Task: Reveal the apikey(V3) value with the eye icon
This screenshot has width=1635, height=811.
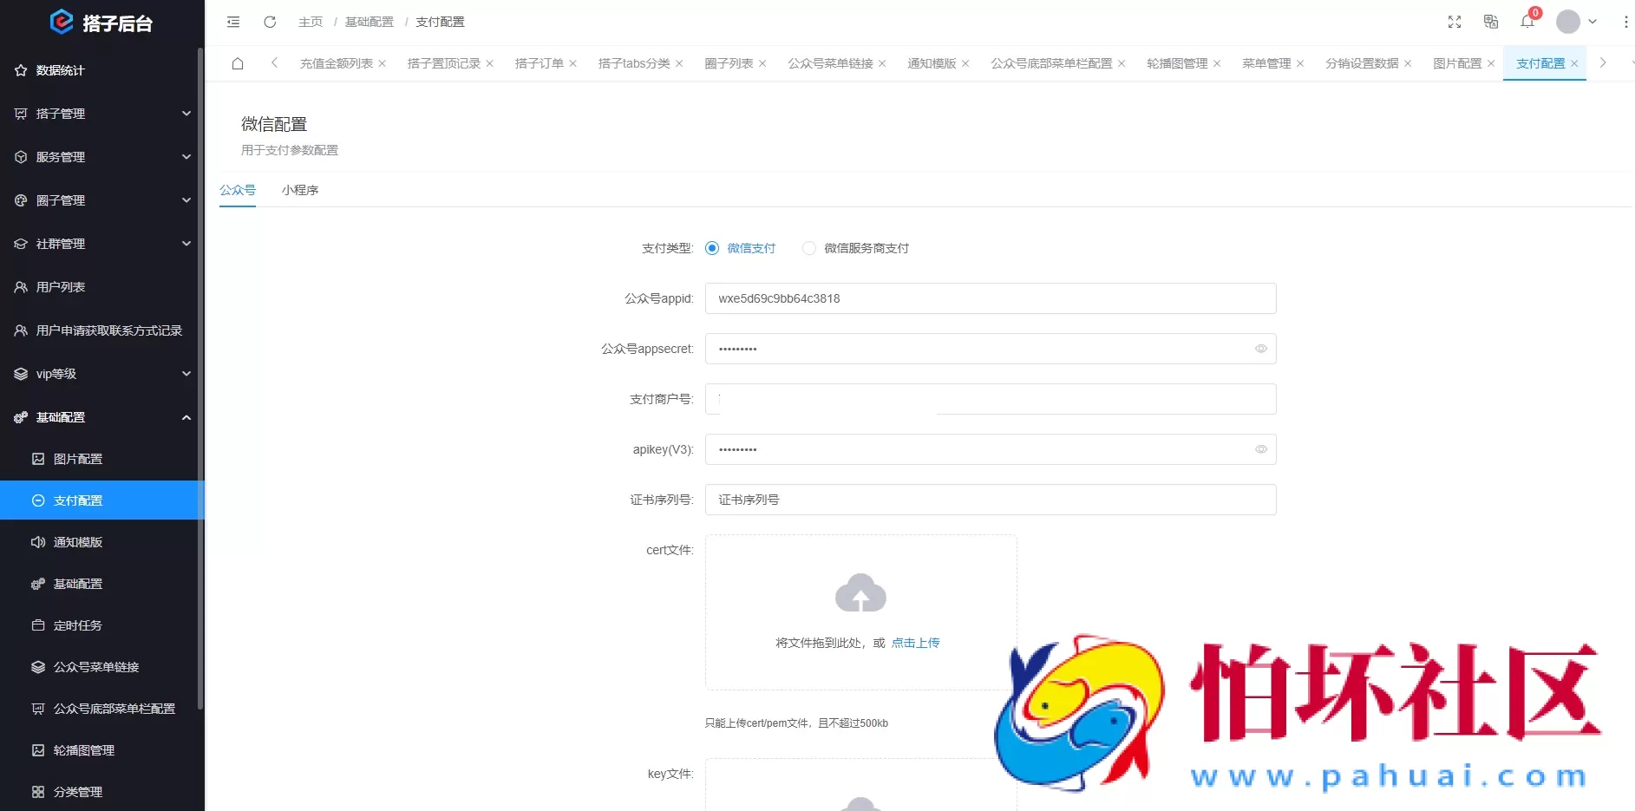Action: click(x=1262, y=449)
